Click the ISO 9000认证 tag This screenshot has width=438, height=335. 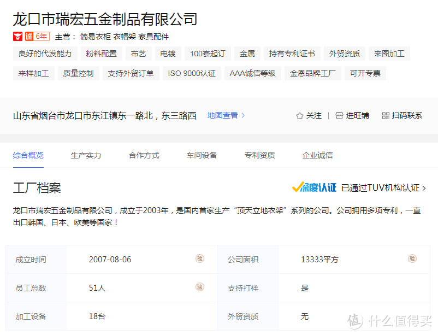191,73
